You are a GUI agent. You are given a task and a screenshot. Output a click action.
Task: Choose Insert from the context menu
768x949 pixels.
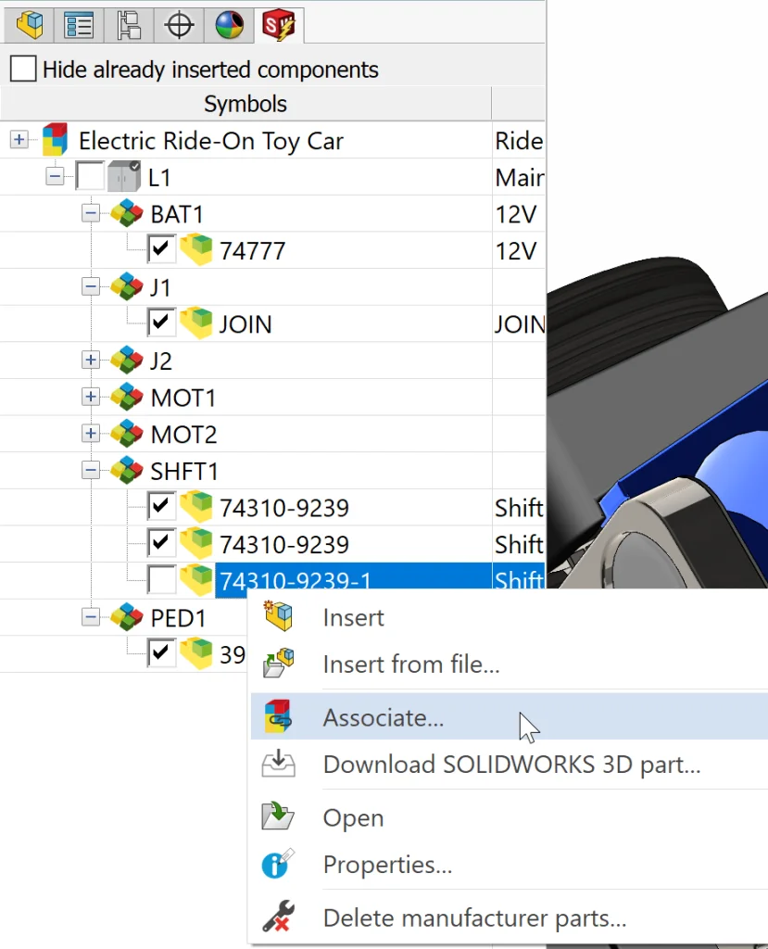tap(354, 617)
